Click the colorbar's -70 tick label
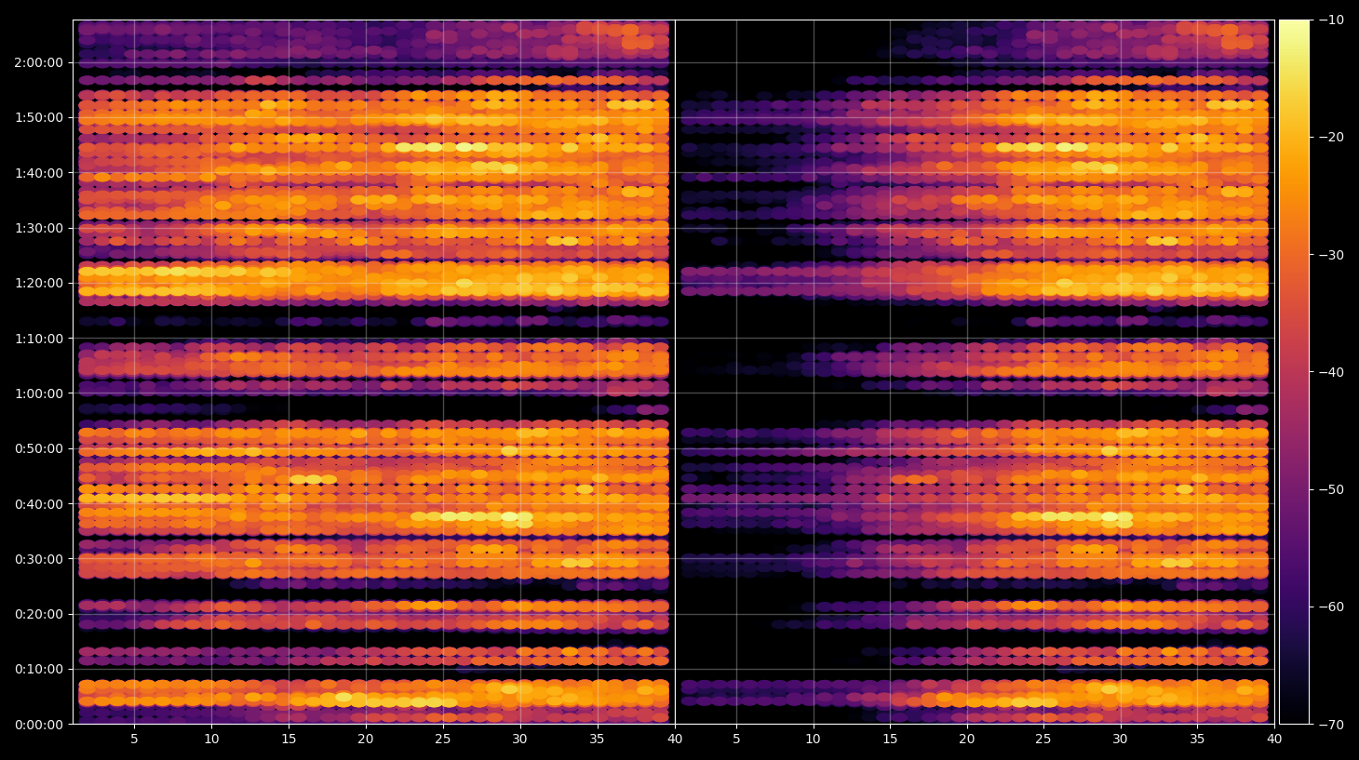 [1331, 724]
